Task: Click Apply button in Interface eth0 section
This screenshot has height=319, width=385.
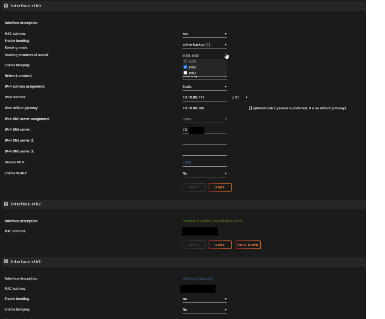Action: click(x=194, y=187)
